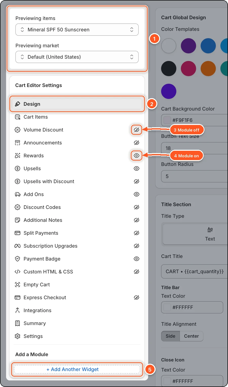Choose the black color template
This screenshot has height=387, width=228.
pos(169,69)
